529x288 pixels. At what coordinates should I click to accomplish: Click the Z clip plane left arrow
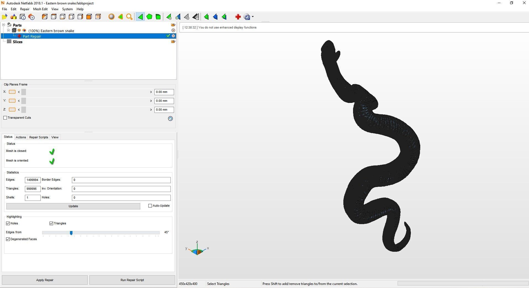coord(19,110)
